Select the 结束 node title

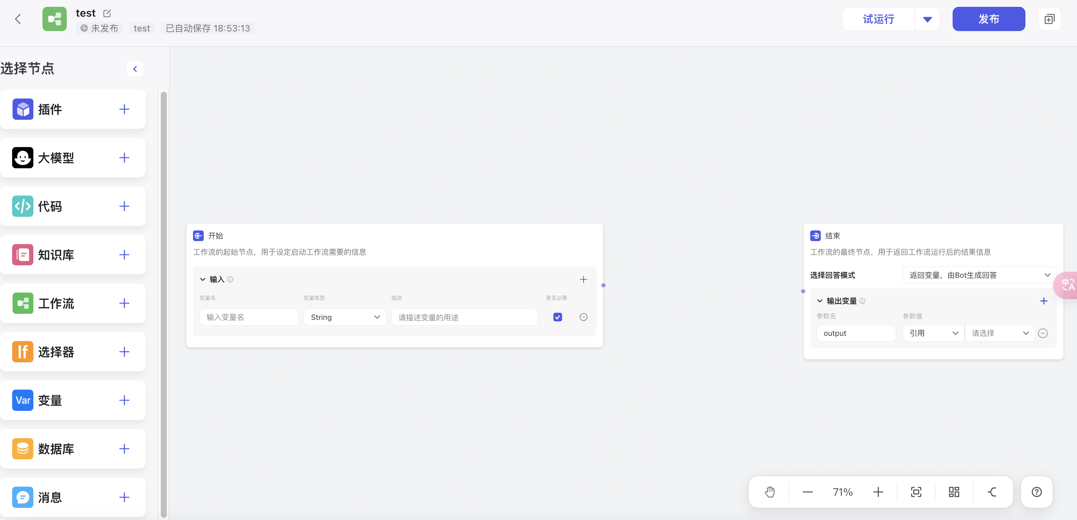pos(832,236)
